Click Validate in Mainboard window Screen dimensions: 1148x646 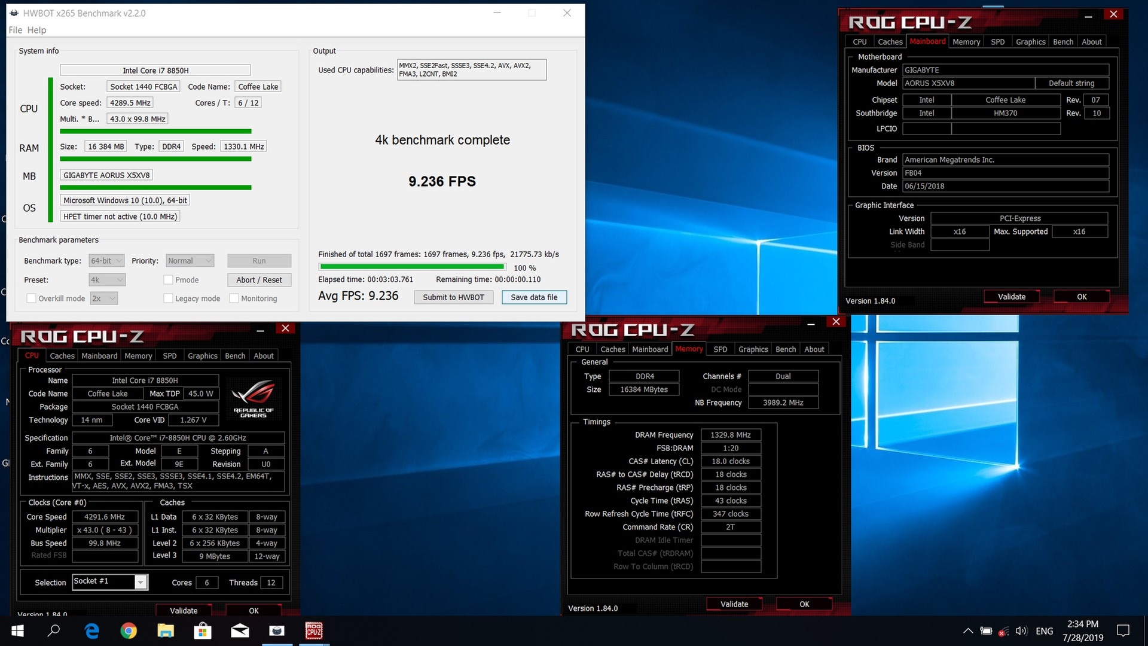click(1012, 297)
